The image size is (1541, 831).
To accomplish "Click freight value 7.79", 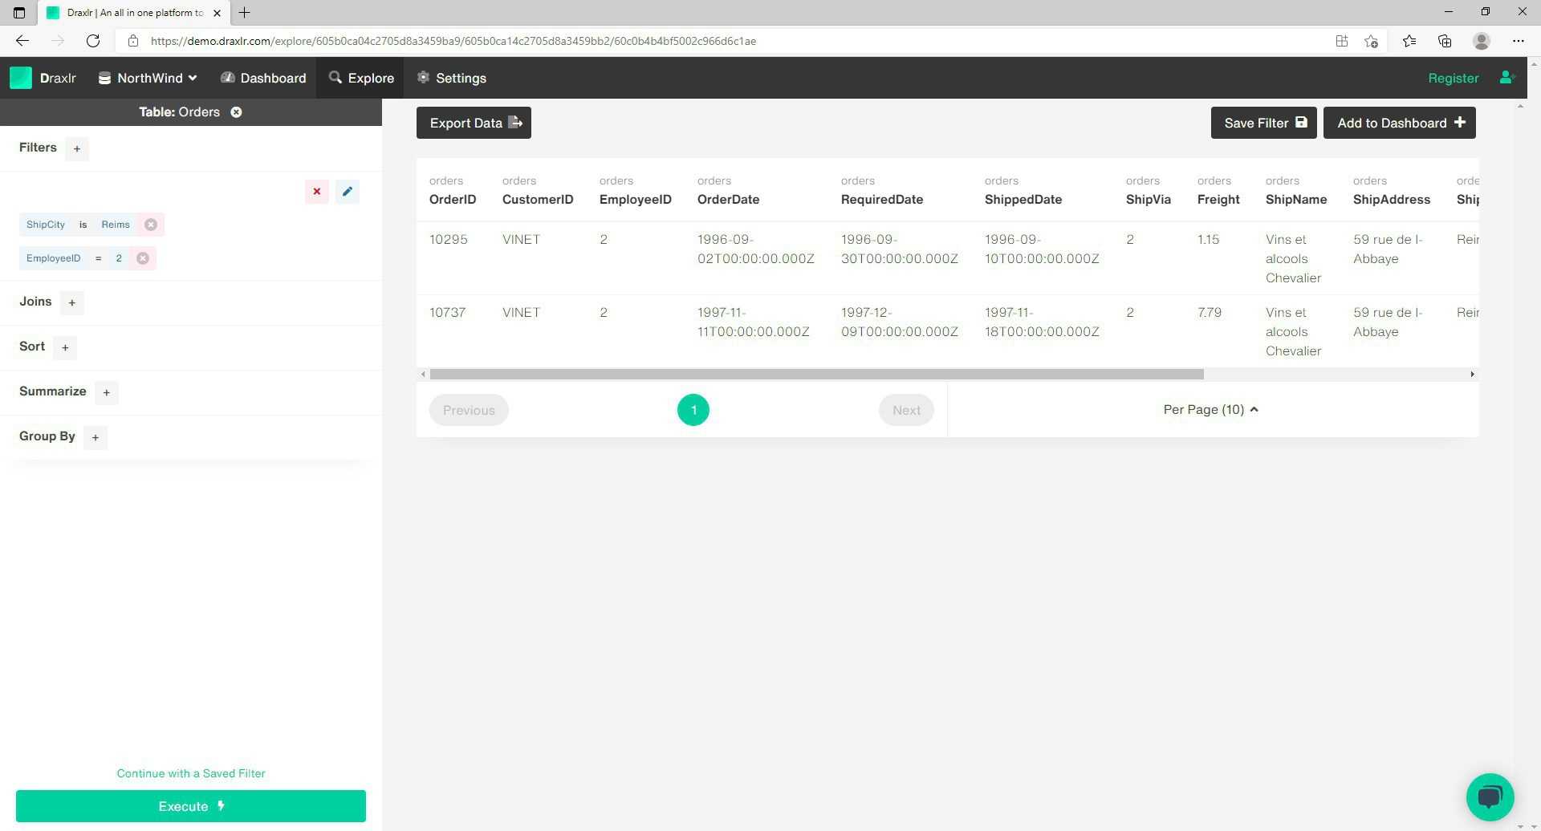I will click(x=1210, y=313).
